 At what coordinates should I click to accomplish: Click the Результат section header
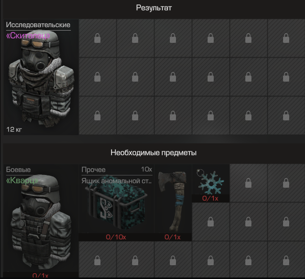(x=154, y=8)
